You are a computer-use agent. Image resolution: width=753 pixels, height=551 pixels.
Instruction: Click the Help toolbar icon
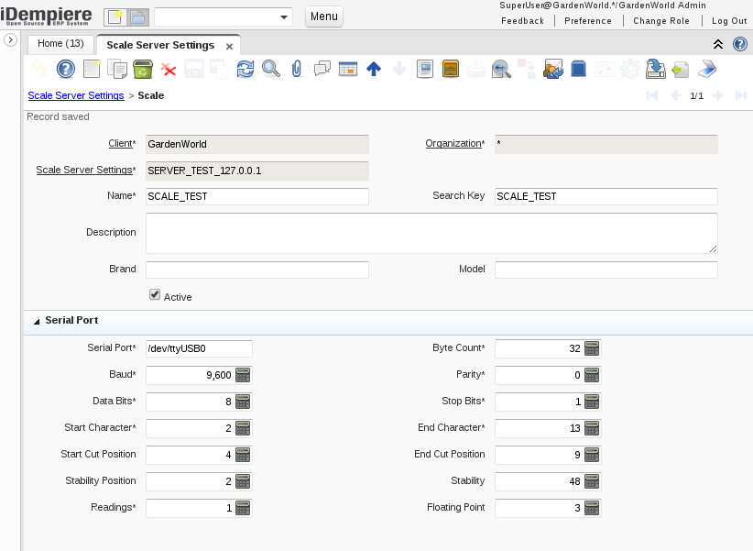(65, 69)
